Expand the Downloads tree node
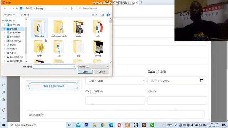The width and height of the screenshot is (228, 128). pyautogui.click(x=5, y=37)
